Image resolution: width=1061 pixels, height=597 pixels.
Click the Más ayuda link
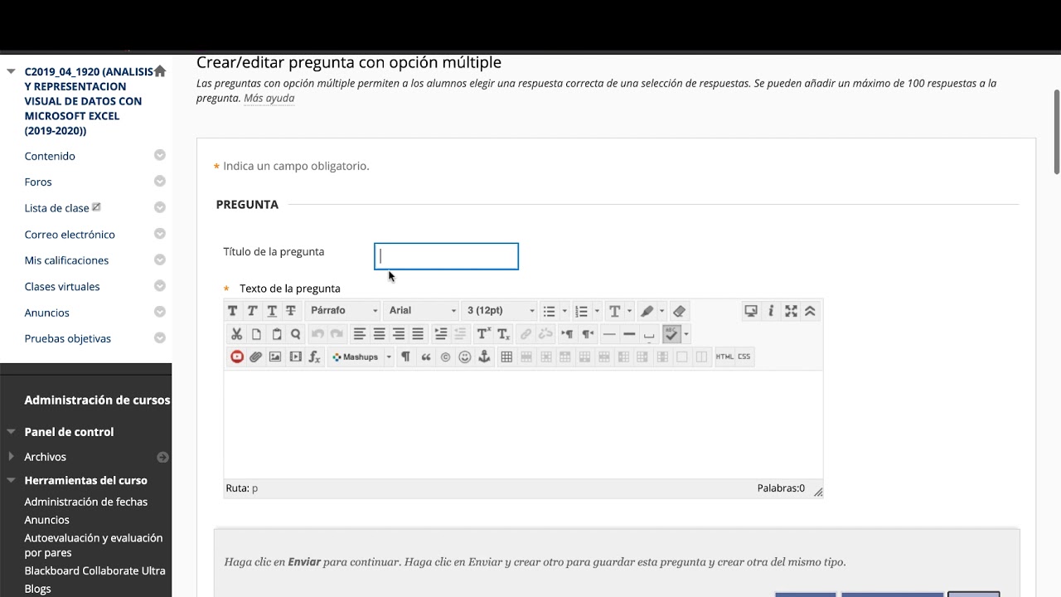(x=269, y=98)
